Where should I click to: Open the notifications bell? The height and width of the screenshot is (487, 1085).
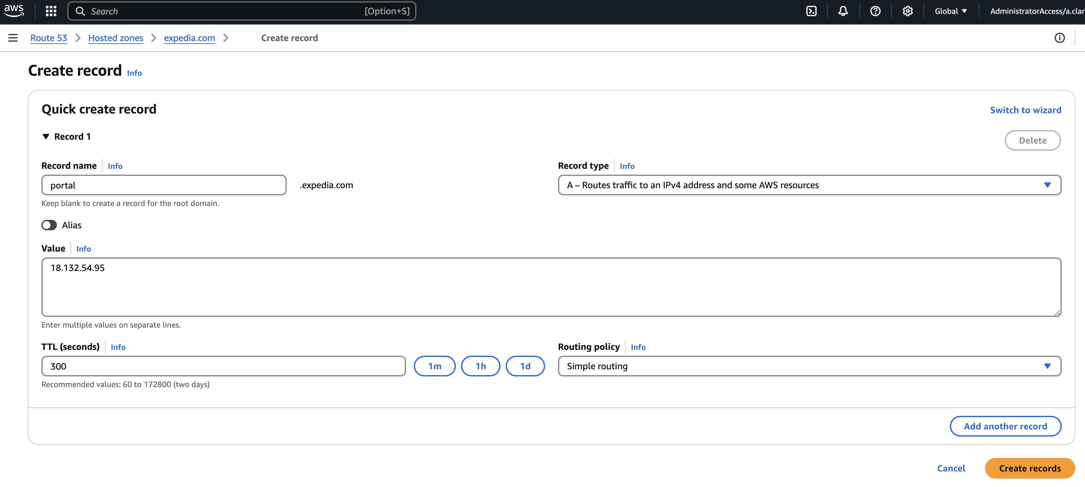[843, 11]
